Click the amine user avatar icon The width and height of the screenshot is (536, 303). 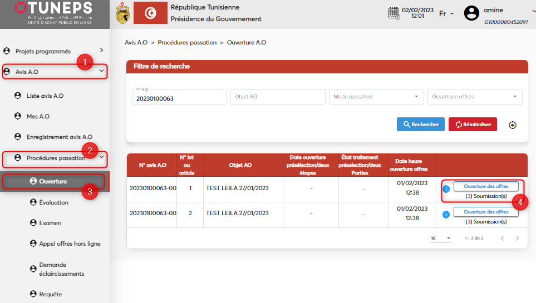tap(471, 13)
